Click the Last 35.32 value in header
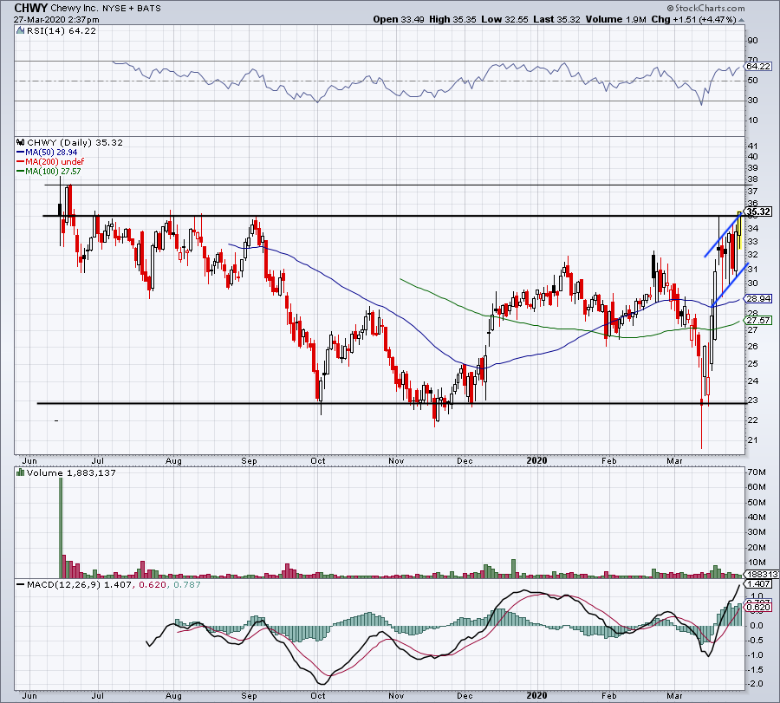780x703 pixels. coord(556,19)
